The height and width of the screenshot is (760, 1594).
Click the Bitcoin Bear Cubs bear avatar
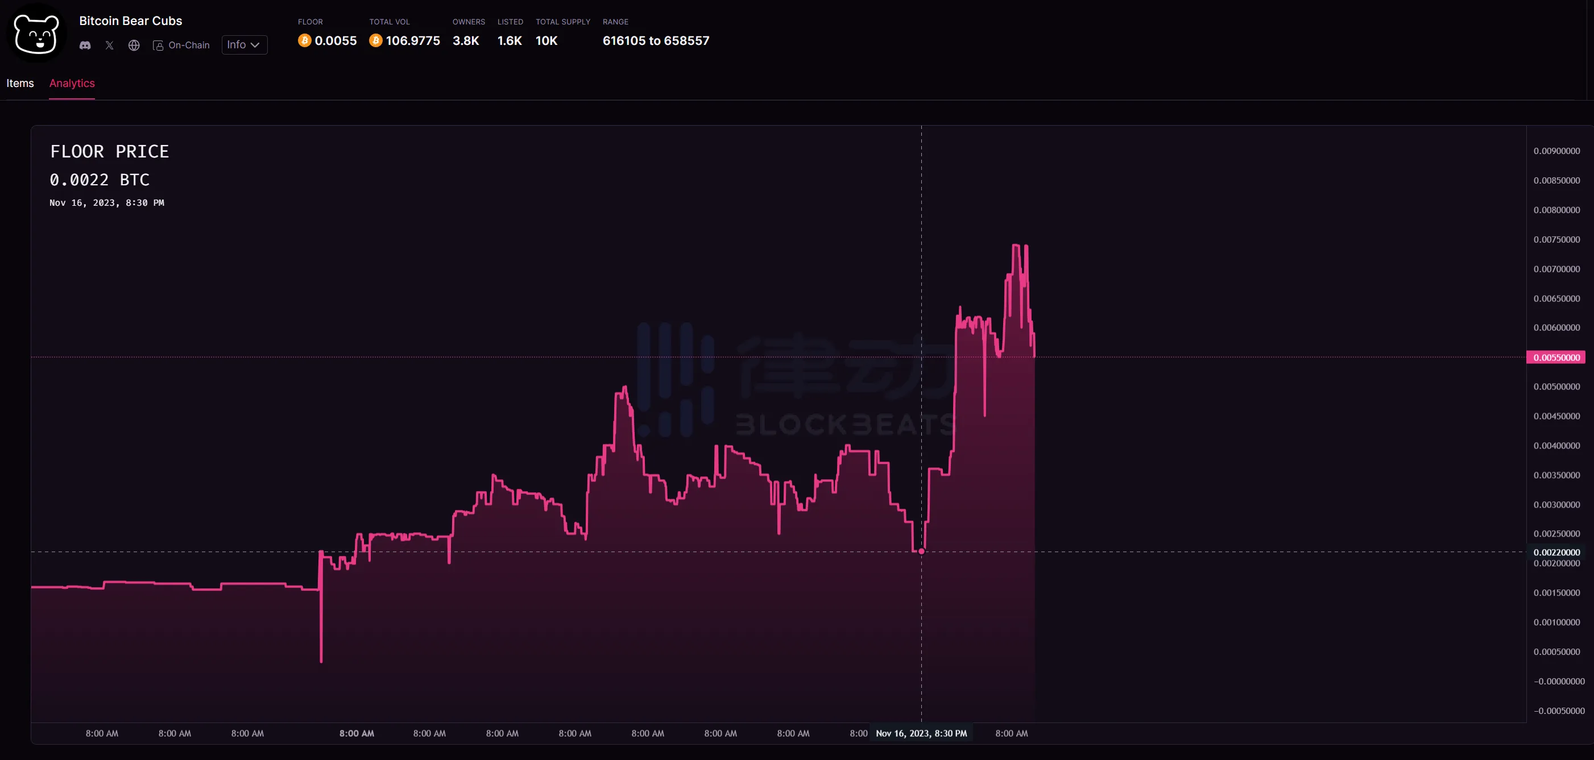pos(36,34)
